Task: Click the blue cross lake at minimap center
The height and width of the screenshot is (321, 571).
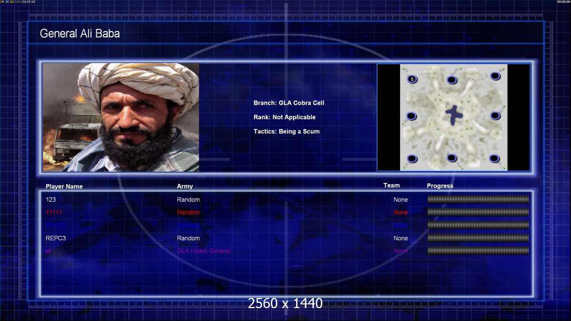Action: (x=454, y=115)
